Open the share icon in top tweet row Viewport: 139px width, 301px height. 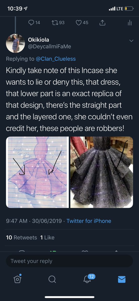click(x=103, y=23)
